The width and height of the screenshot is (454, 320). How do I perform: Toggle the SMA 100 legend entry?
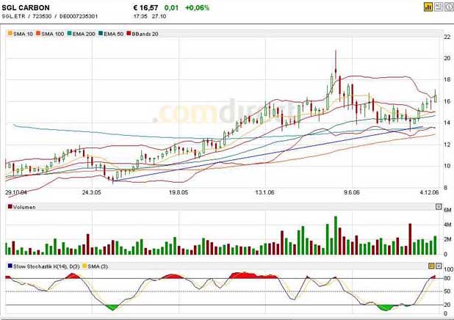pyautogui.click(x=50, y=34)
